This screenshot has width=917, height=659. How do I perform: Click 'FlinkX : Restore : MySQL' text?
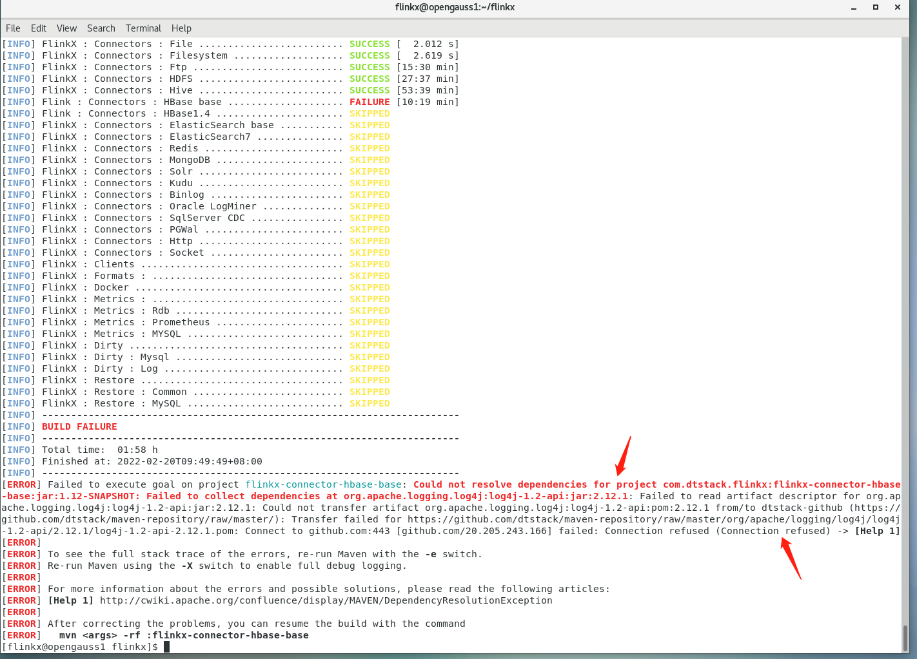coord(112,403)
